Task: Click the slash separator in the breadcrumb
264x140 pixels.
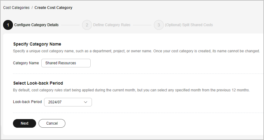Action: pos(32,8)
